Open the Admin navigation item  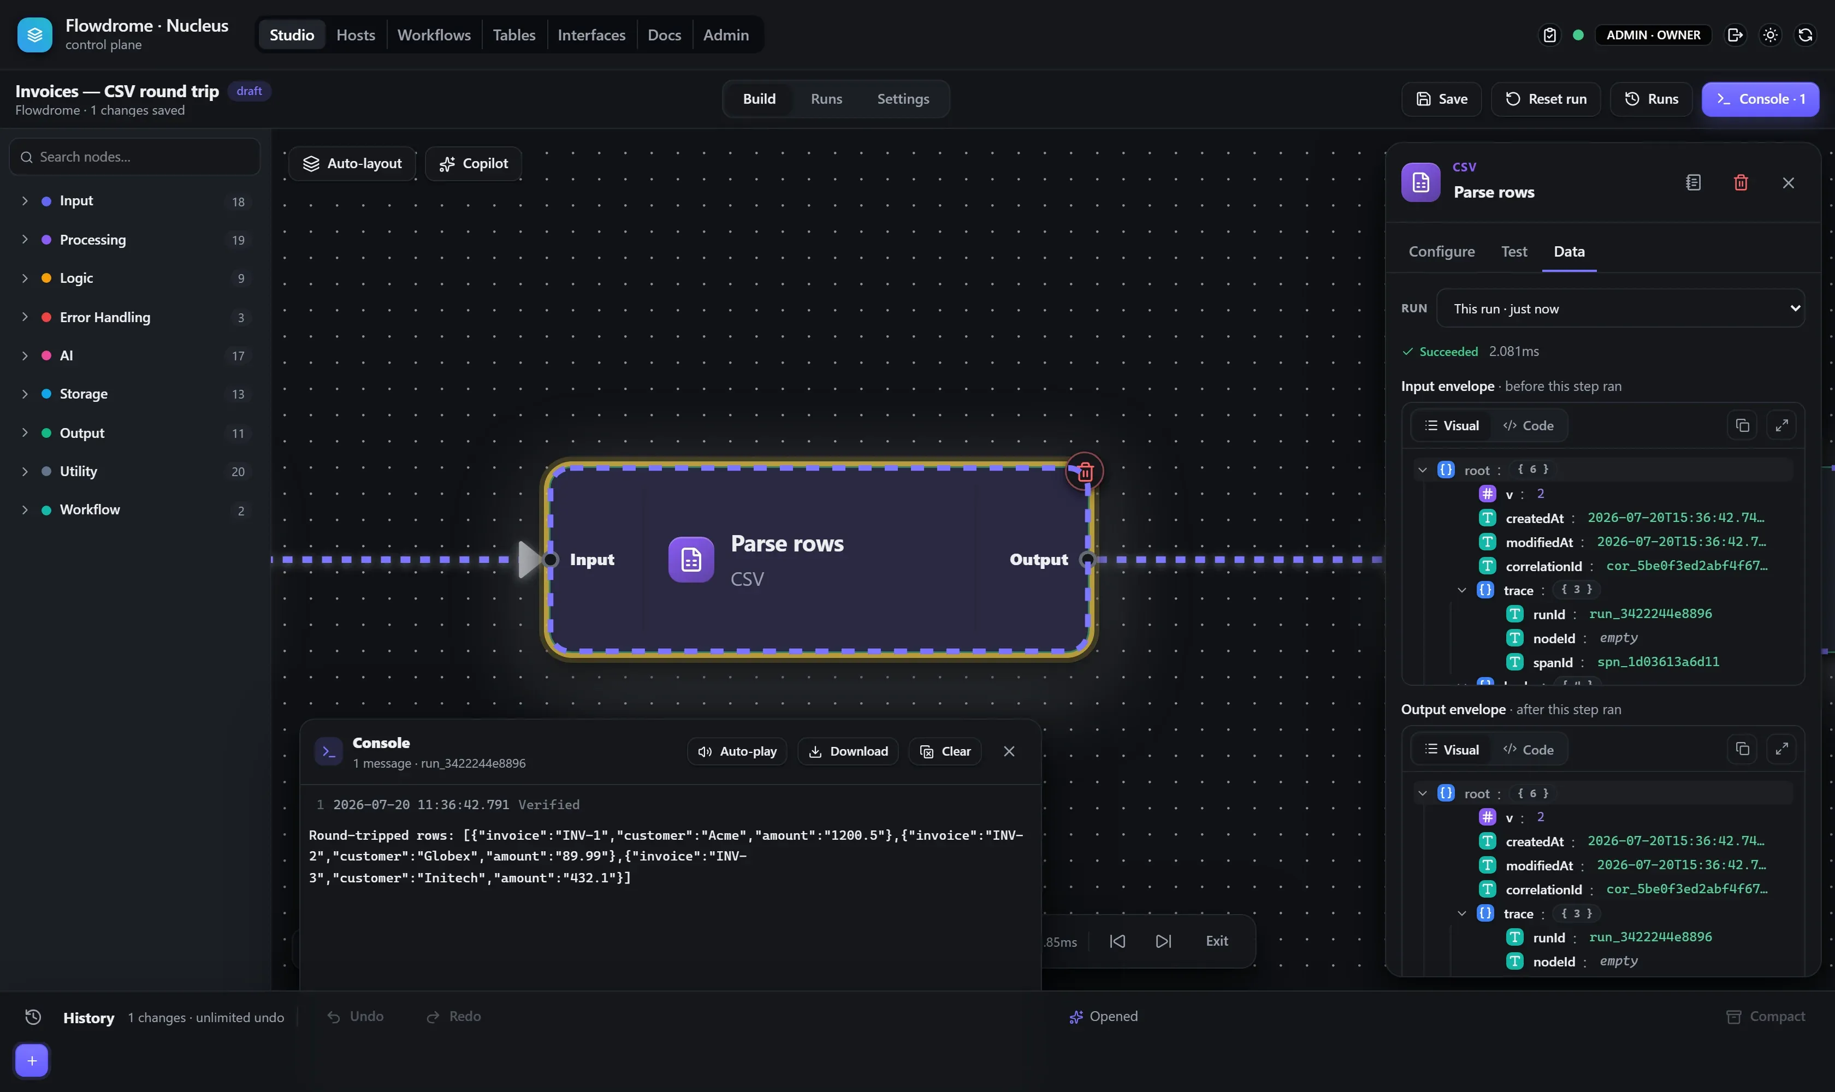click(725, 34)
